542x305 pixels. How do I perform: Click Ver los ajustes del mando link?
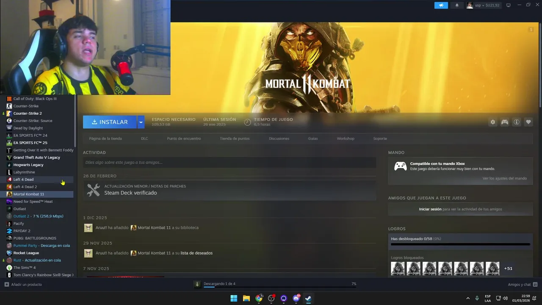pos(505,178)
